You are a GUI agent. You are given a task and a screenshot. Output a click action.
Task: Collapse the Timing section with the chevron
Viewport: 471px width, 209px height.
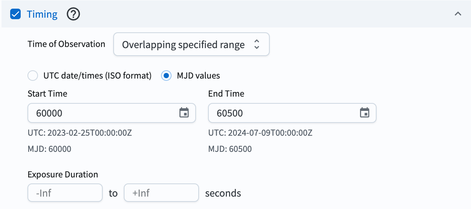(458, 14)
